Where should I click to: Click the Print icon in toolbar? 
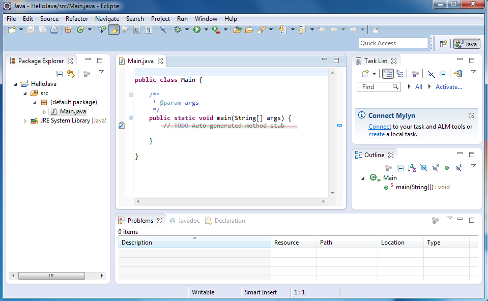click(x=54, y=30)
